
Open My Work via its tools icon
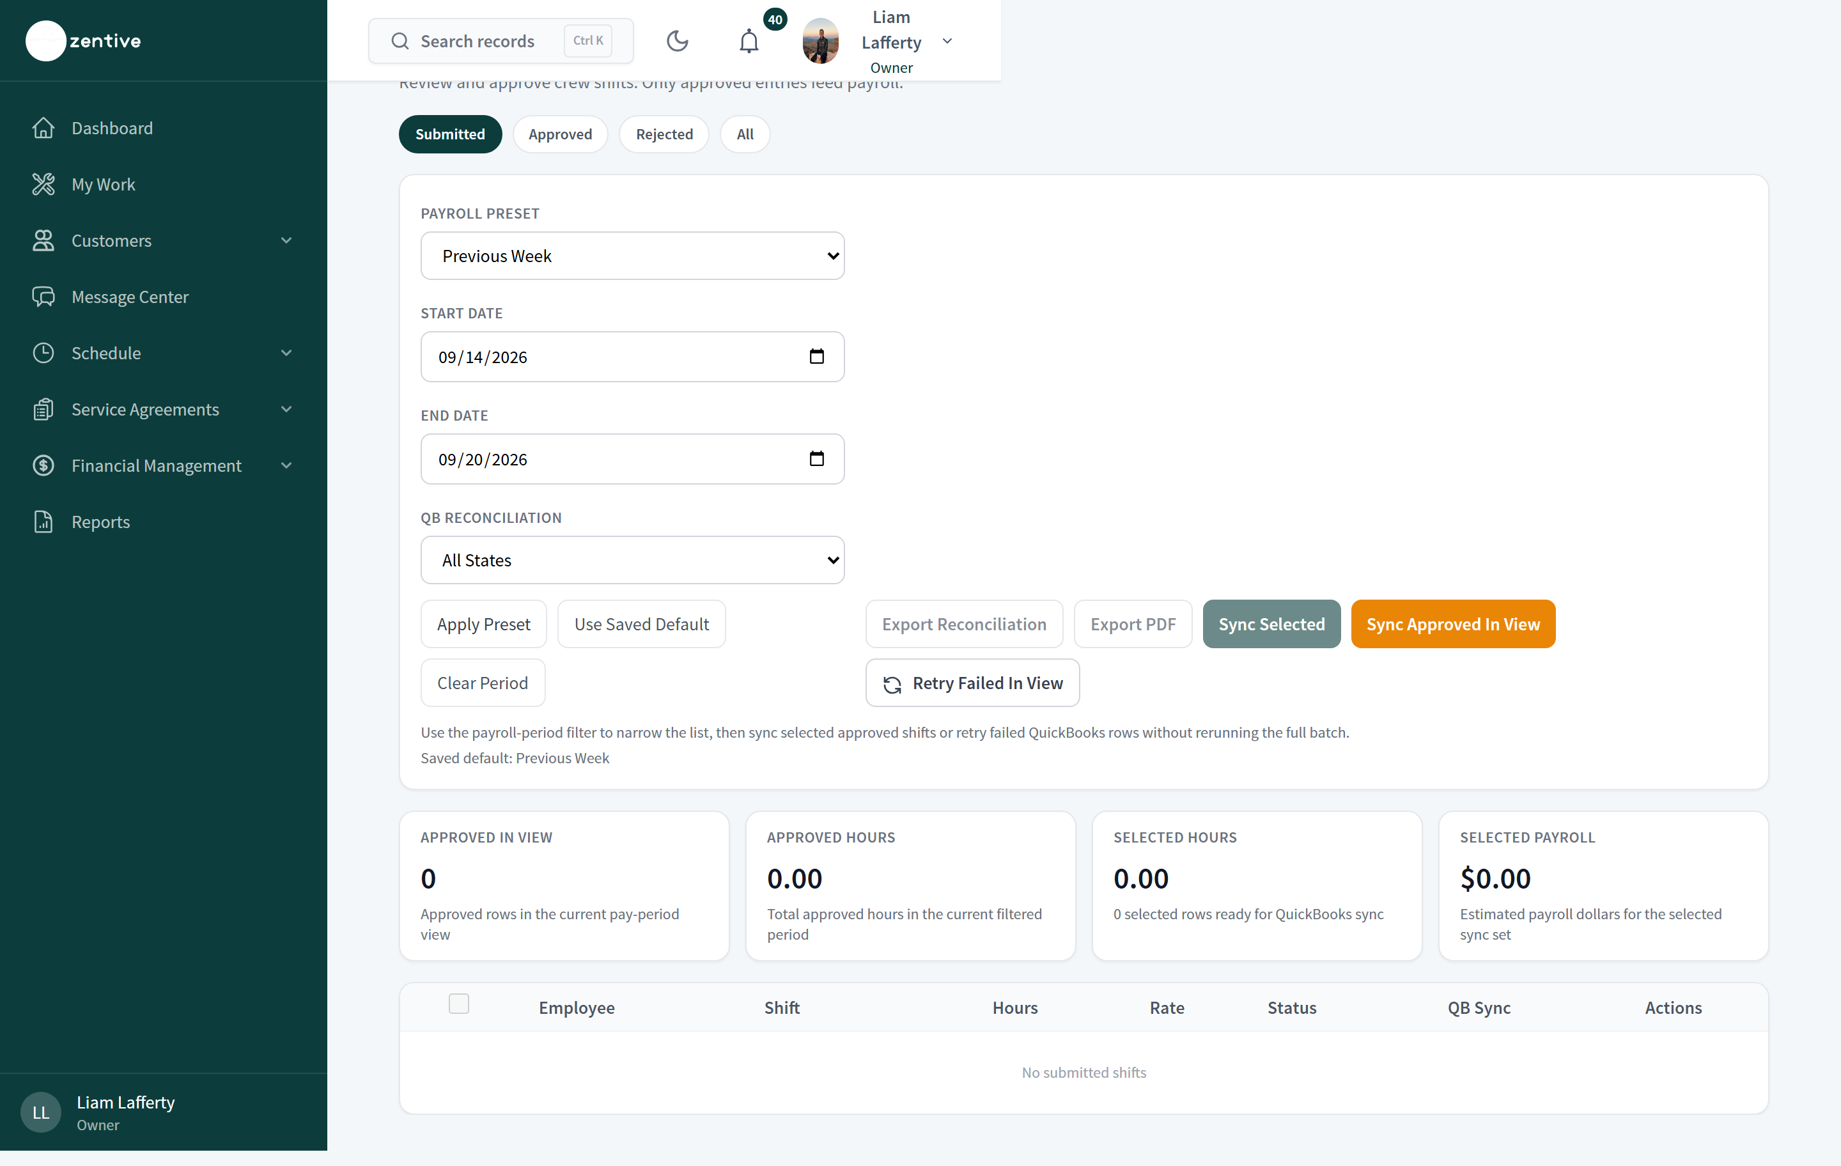(43, 184)
